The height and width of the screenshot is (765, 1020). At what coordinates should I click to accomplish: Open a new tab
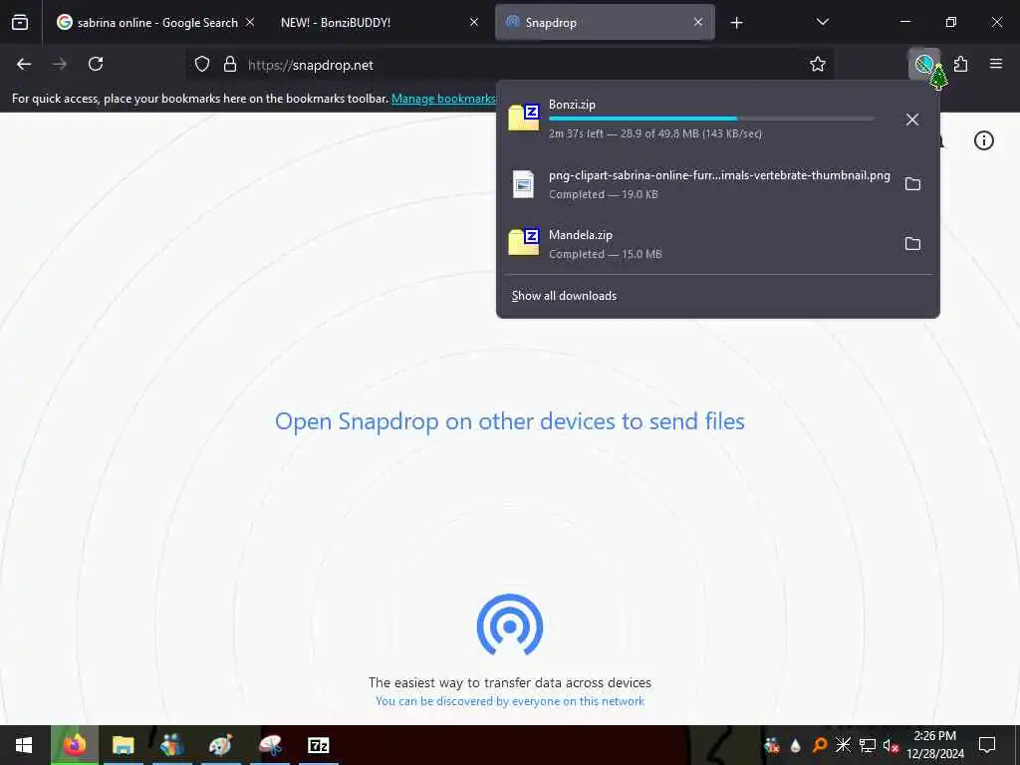(x=736, y=23)
